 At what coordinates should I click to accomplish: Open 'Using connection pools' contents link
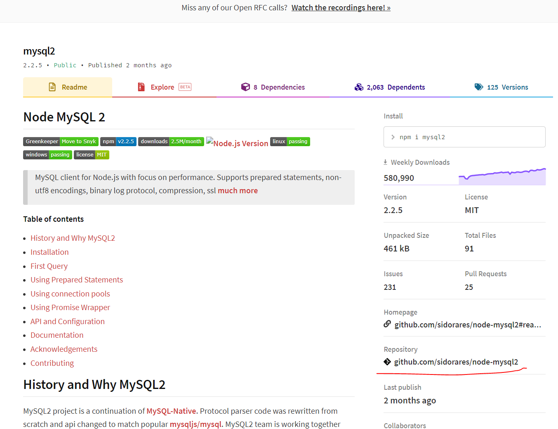click(70, 294)
